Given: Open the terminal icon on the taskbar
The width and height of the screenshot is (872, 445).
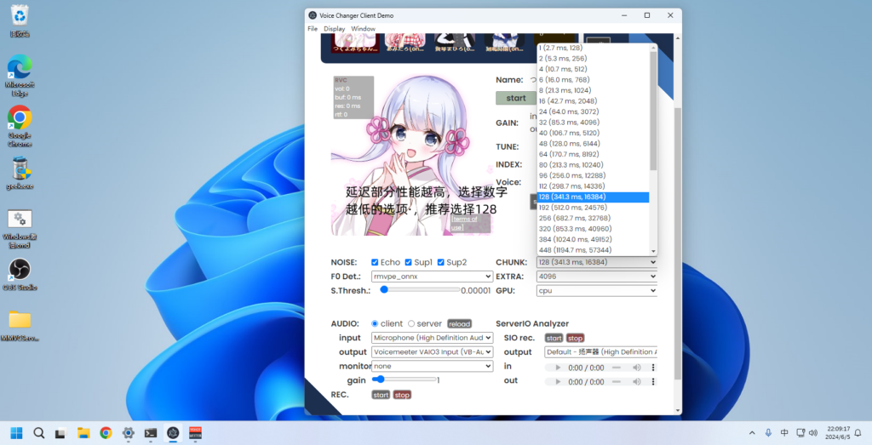Looking at the screenshot, I should point(151,433).
